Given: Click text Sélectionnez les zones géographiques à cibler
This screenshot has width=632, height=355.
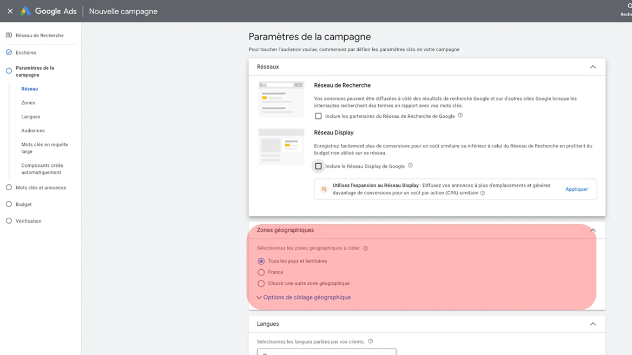Looking at the screenshot, I should [308, 249].
